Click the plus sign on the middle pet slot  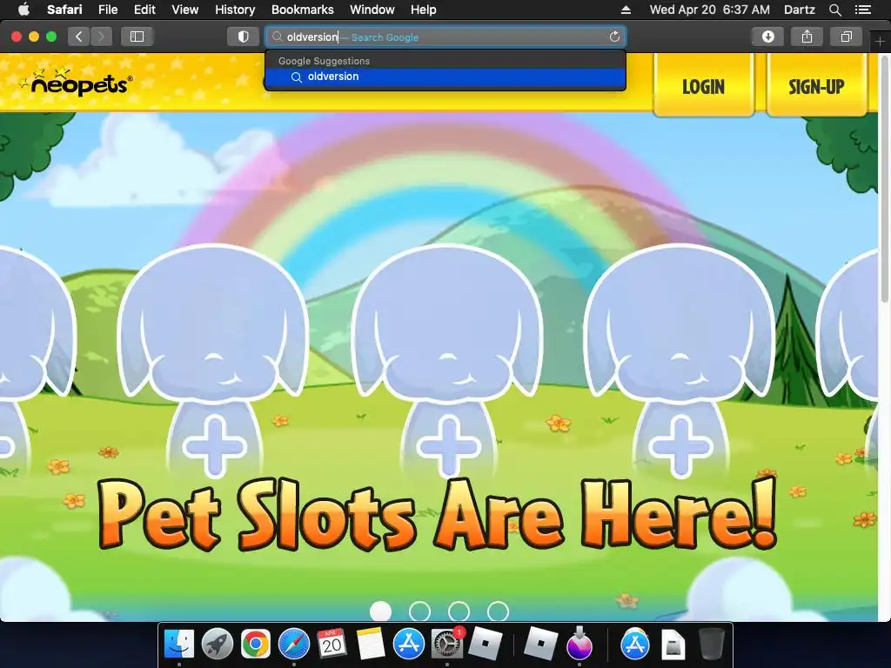click(x=448, y=446)
